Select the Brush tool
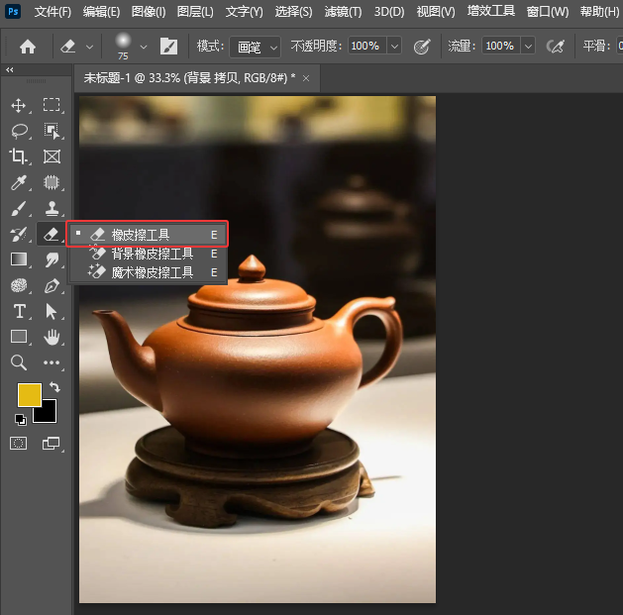This screenshot has width=623, height=615. click(19, 208)
